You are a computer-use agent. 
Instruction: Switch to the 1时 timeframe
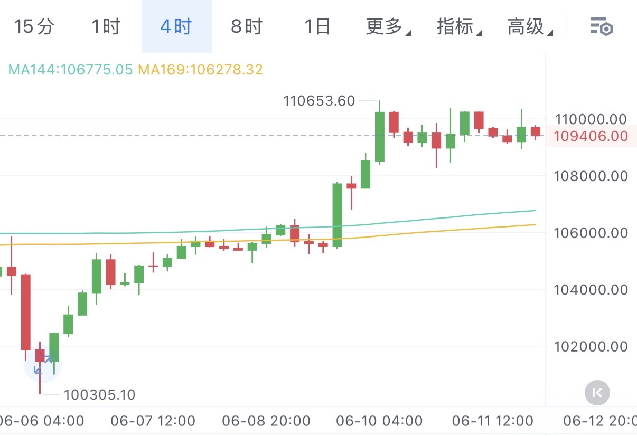(106, 26)
